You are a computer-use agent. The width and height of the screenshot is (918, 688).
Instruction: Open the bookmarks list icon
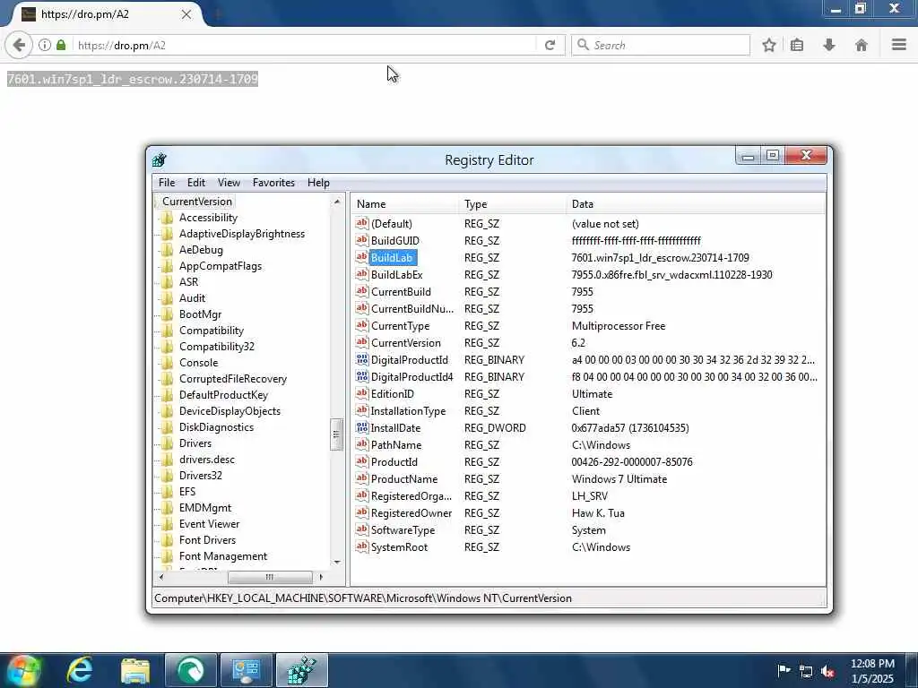coord(797,45)
